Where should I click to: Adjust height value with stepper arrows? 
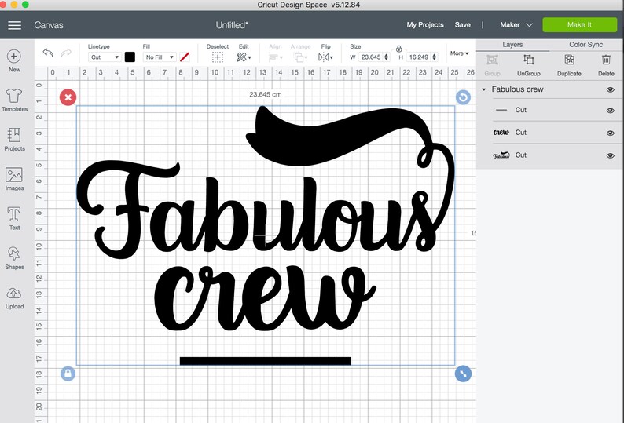pos(434,57)
